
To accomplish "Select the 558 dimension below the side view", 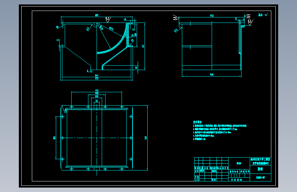I will (212, 74).
